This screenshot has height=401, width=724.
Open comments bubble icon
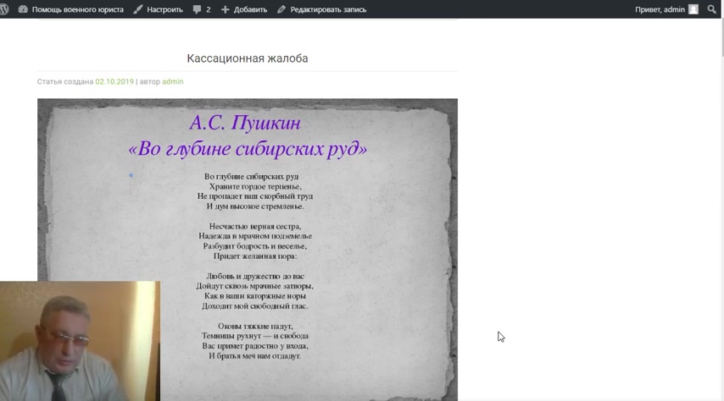198,9
